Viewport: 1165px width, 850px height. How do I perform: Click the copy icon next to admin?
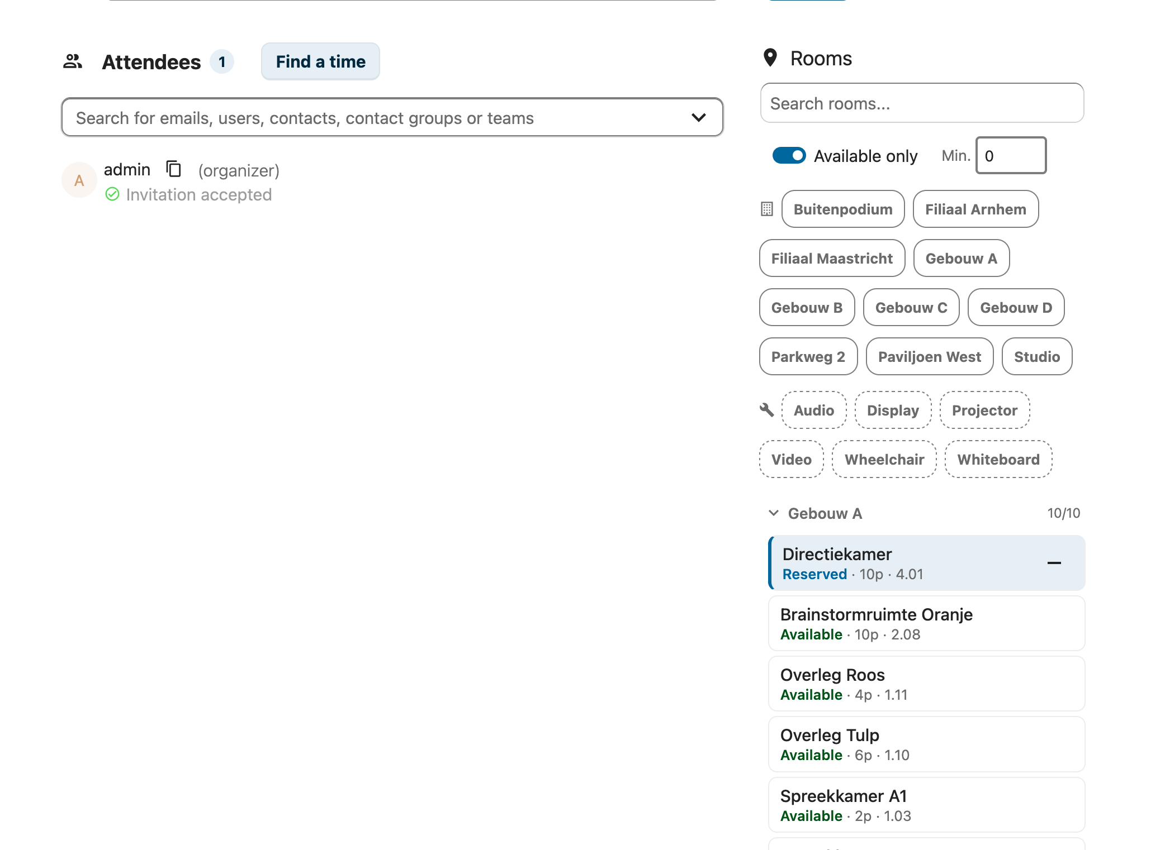click(174, 169)
